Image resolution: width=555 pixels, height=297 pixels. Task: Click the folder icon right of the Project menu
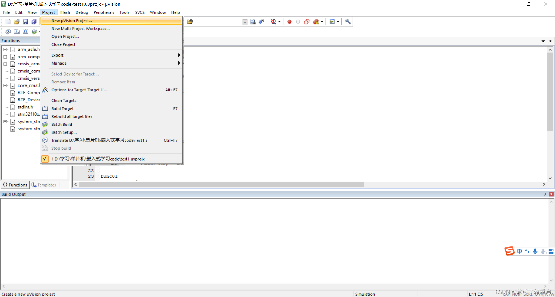[190, 22]
